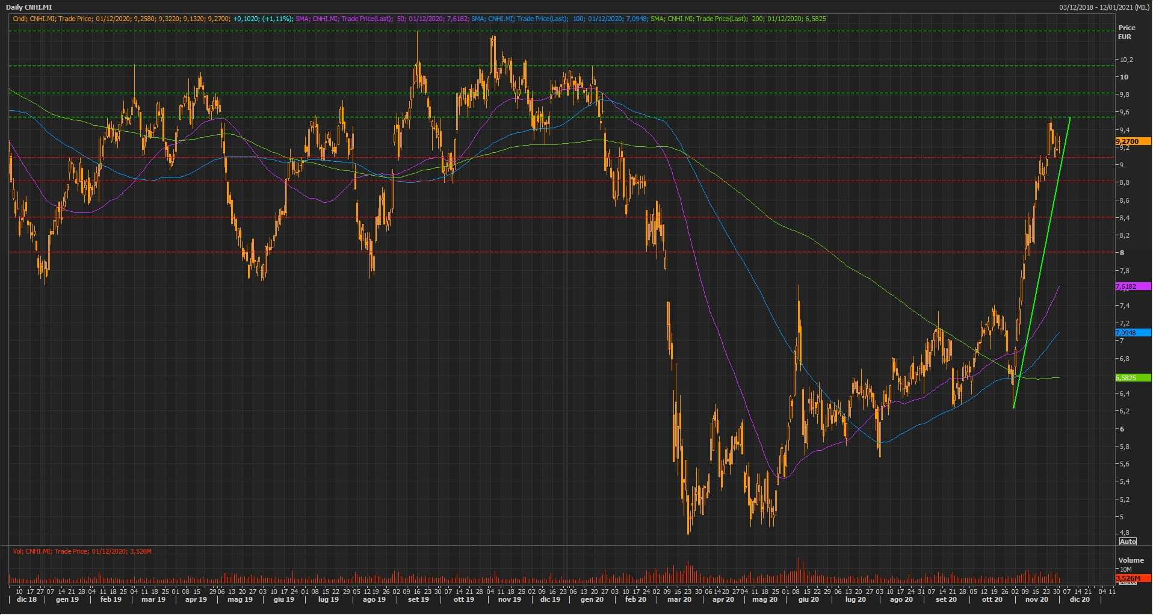Click the giu 19 month label
The height and width of the screenshot is (615, 1153).
284,600
